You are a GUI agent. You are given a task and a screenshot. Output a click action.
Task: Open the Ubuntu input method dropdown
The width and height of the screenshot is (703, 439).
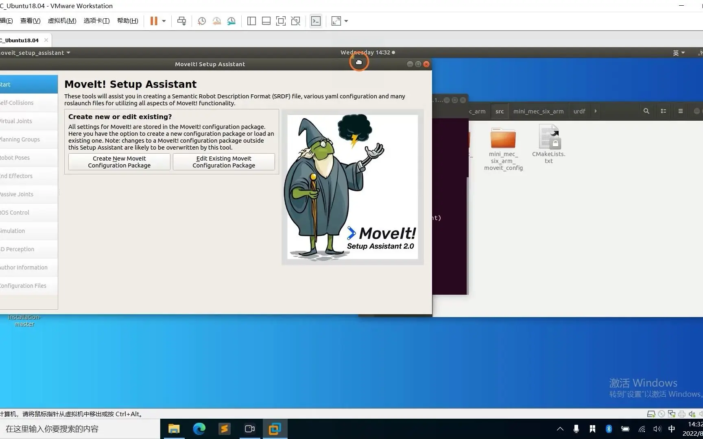pyautogui.click(x=679, y=53)
